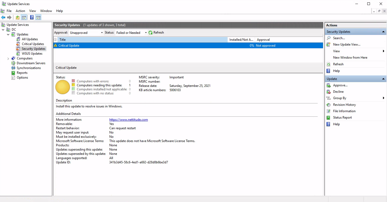Collapse the DC server node
Viewport: 387px width, 202px height.
pos(3,30)
